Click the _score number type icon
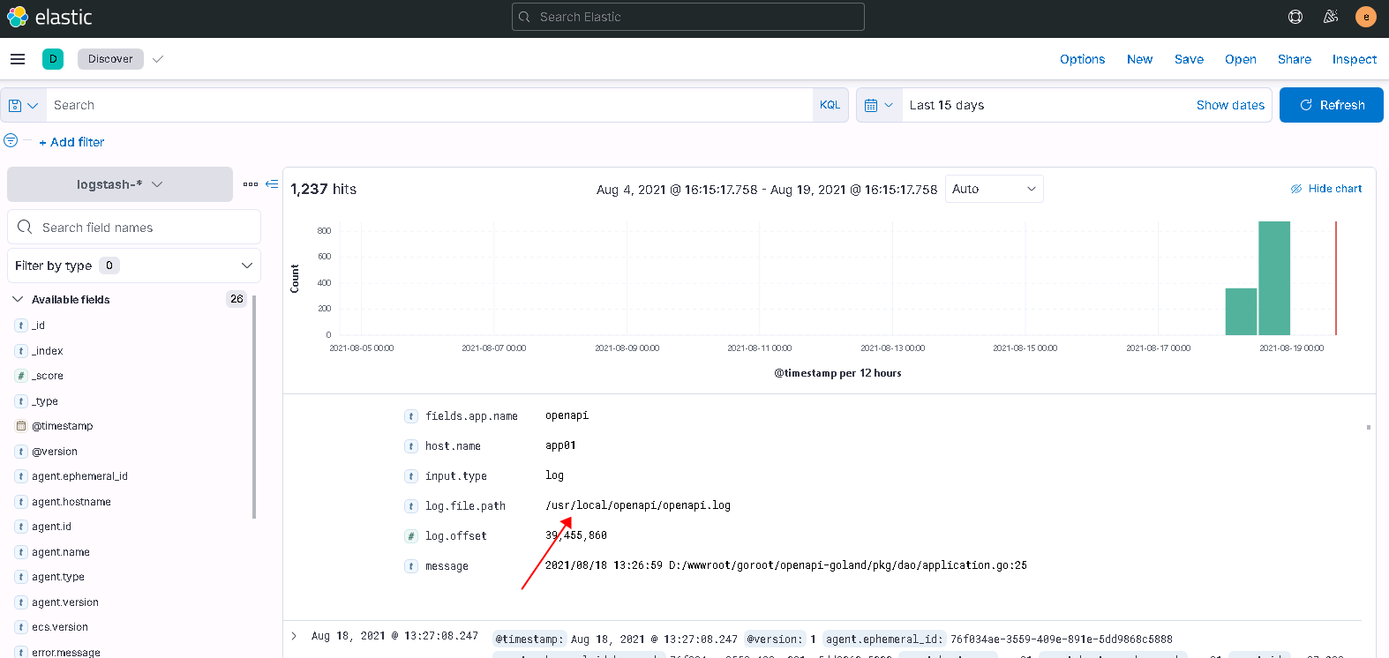This screenshot has width=1389, height=658. (21, 376)
